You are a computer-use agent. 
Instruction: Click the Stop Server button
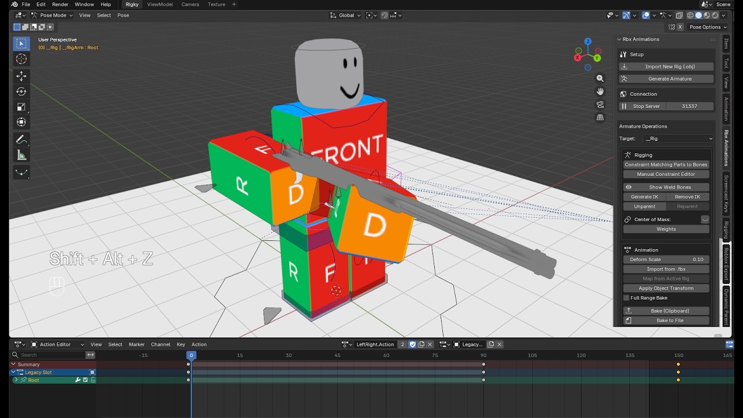pyautogui.click(x=643, y=106)
